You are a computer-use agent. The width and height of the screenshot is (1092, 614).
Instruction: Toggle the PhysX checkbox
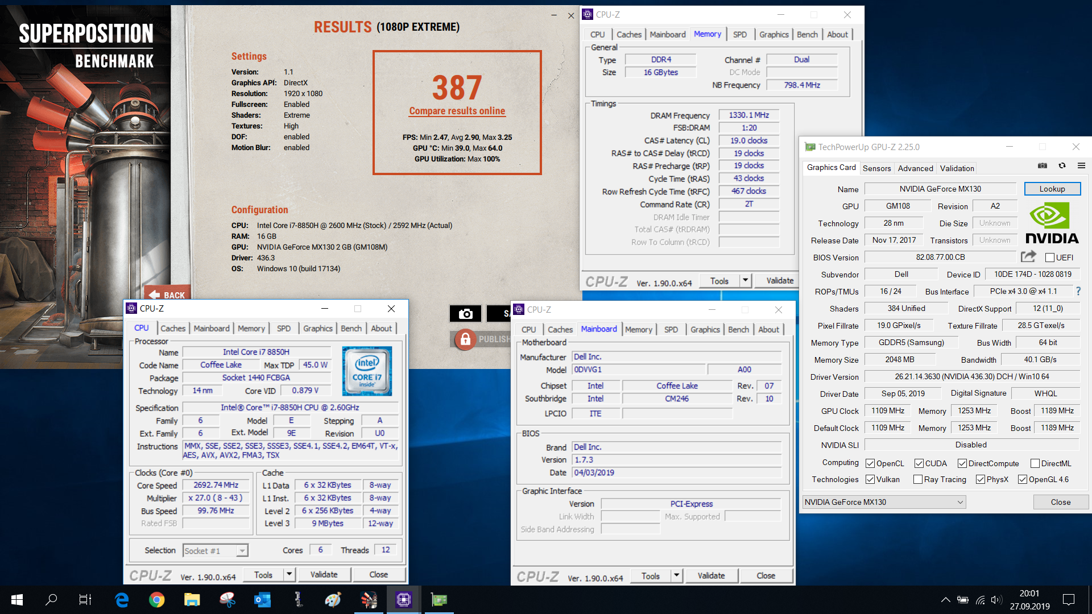981,479
